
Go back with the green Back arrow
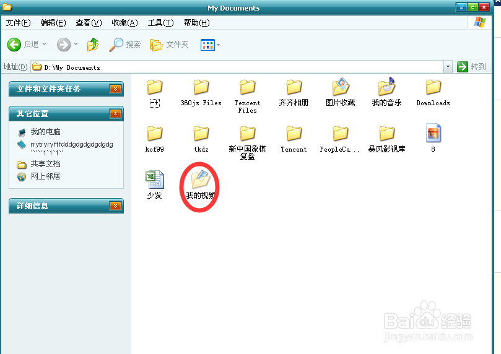[14, 45]
